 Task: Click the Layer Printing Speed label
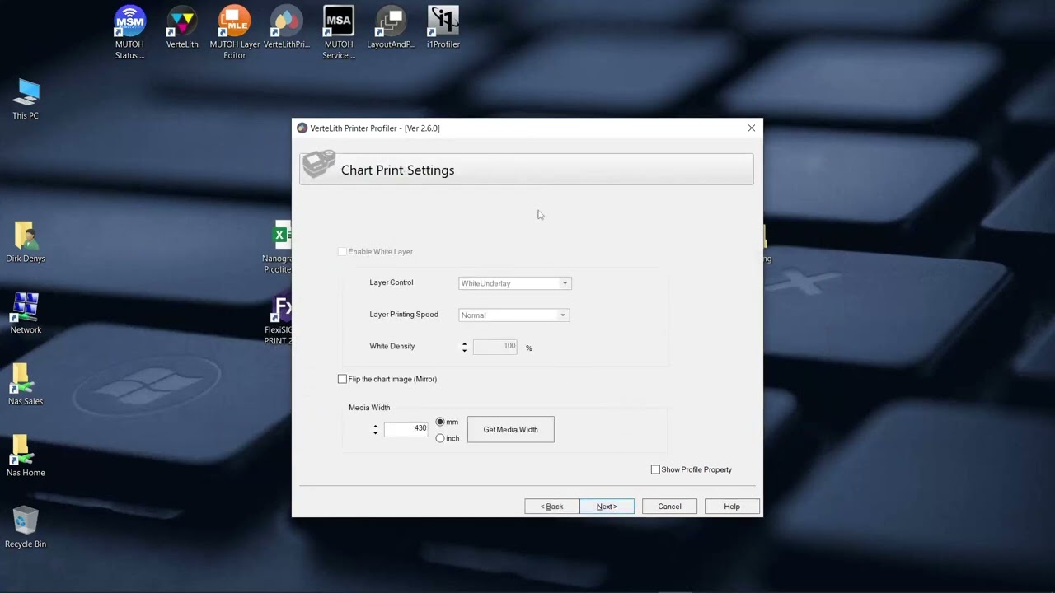404,314
